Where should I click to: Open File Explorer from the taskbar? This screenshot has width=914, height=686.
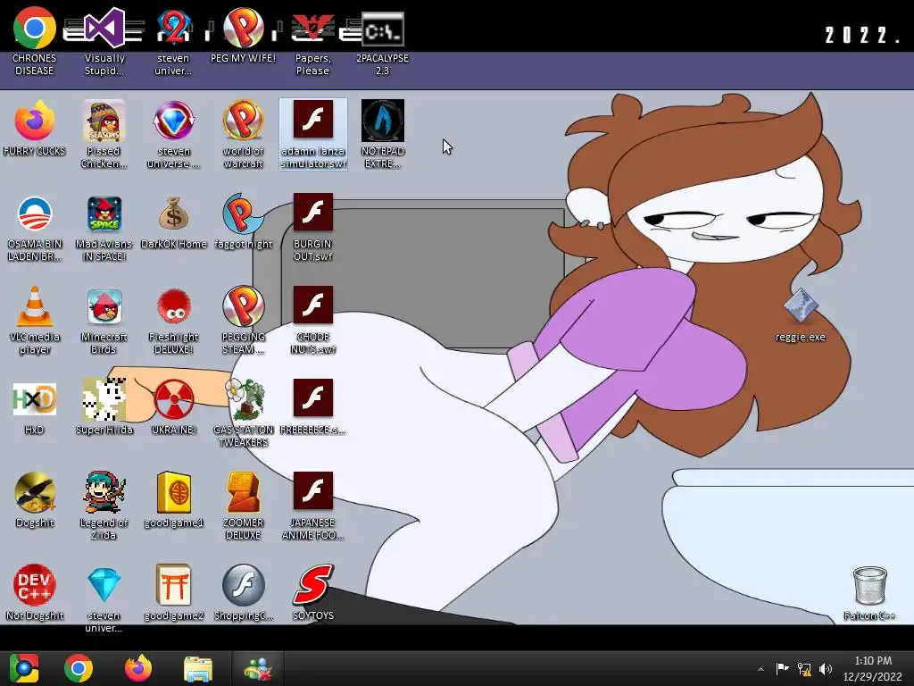[197, 668]
